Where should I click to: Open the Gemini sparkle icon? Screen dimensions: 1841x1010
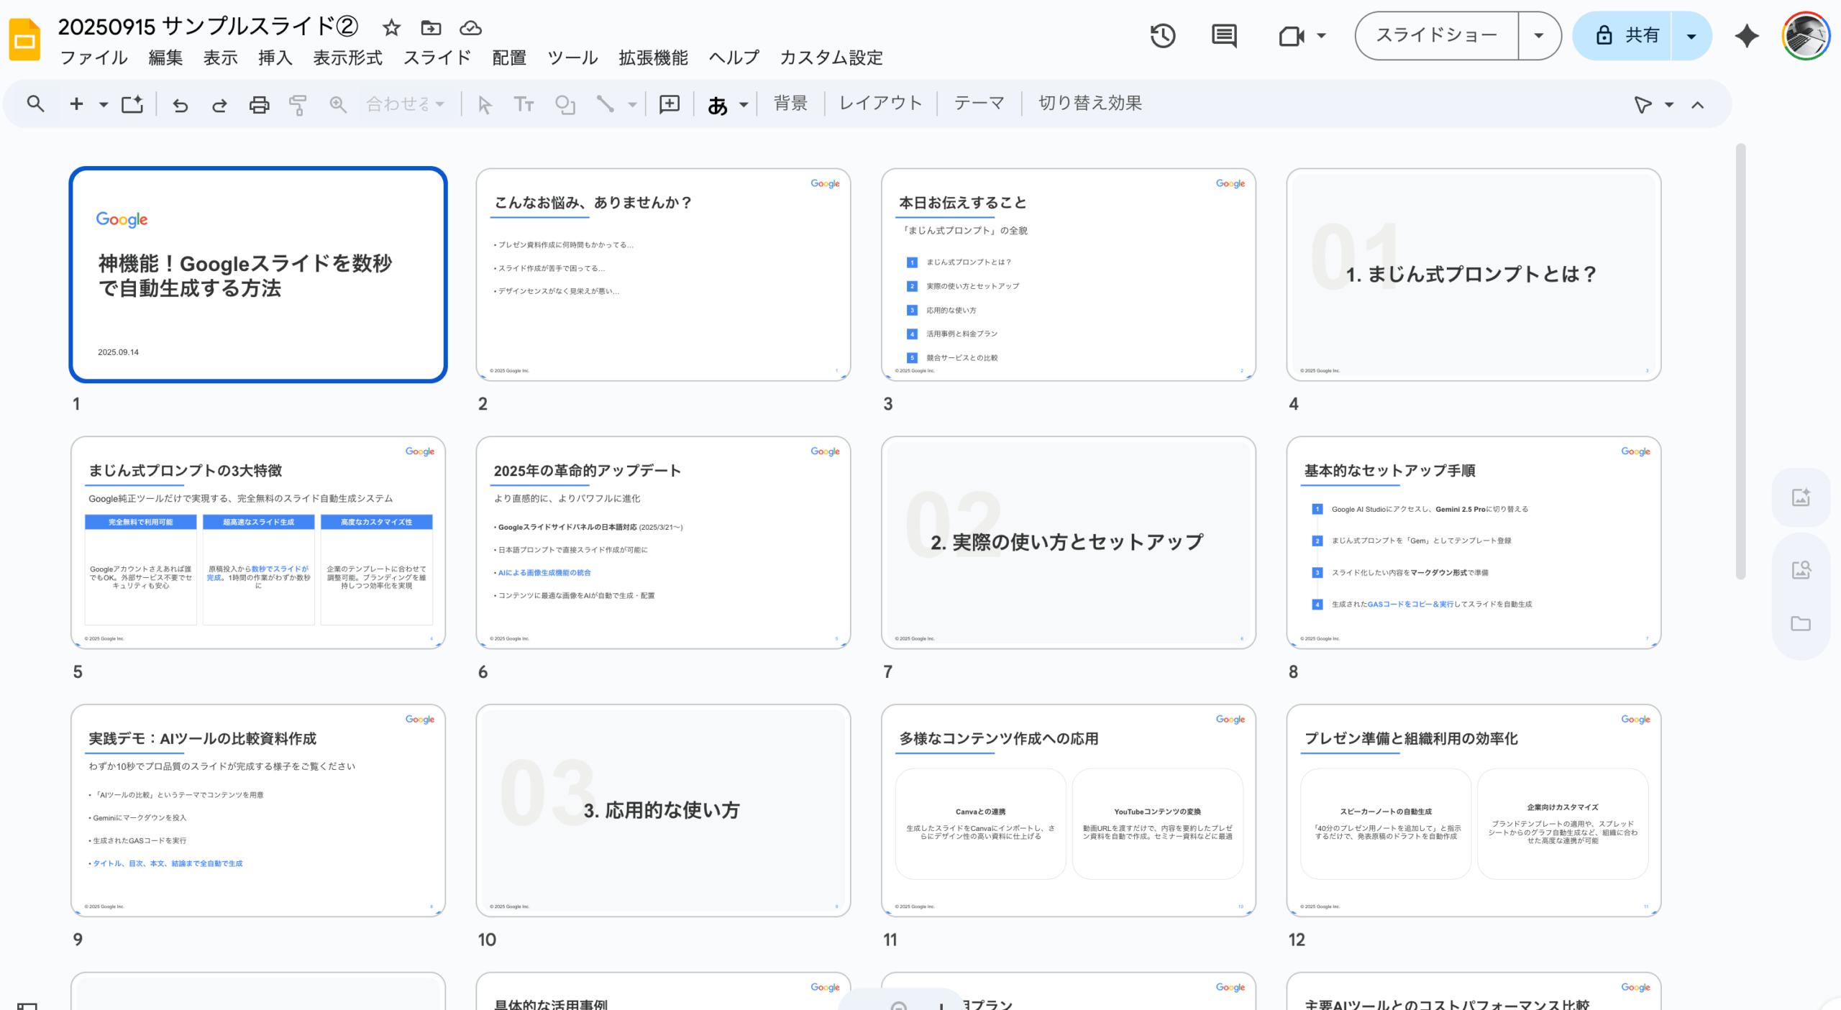(x=1746, y=35)
